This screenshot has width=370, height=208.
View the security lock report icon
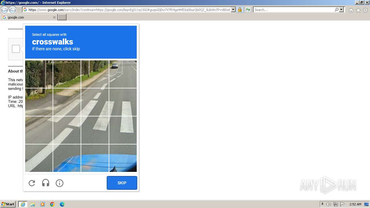(x=240, y=10)
